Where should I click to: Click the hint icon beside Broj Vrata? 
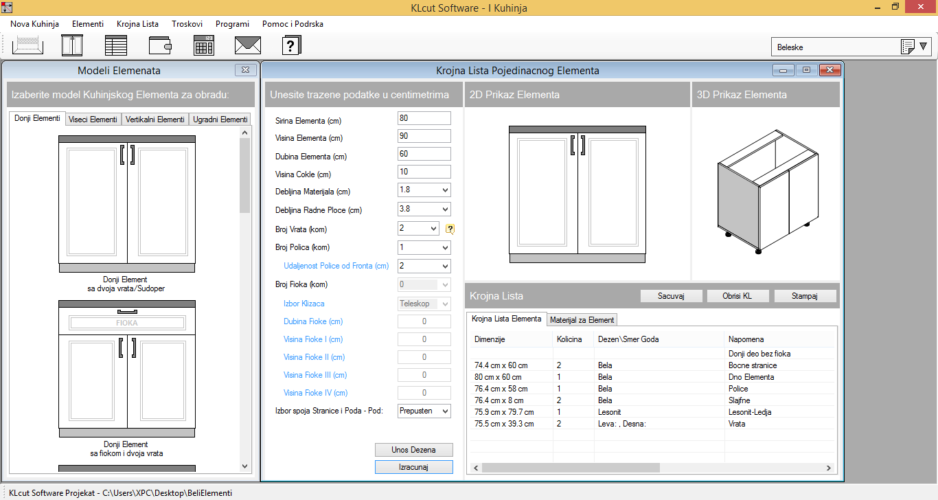450,229
